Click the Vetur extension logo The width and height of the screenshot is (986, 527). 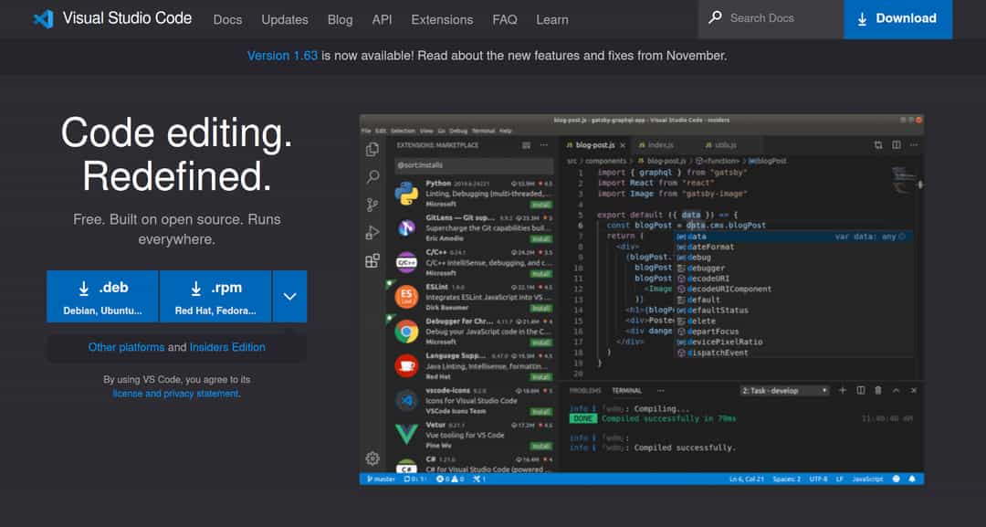pos(407,434)
